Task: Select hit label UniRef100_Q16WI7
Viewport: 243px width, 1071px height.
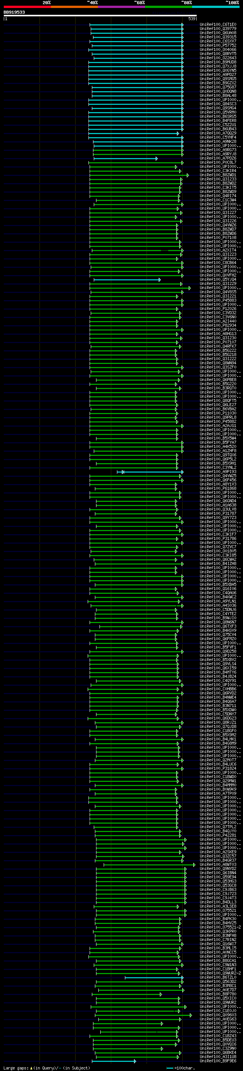Action: 218,944
